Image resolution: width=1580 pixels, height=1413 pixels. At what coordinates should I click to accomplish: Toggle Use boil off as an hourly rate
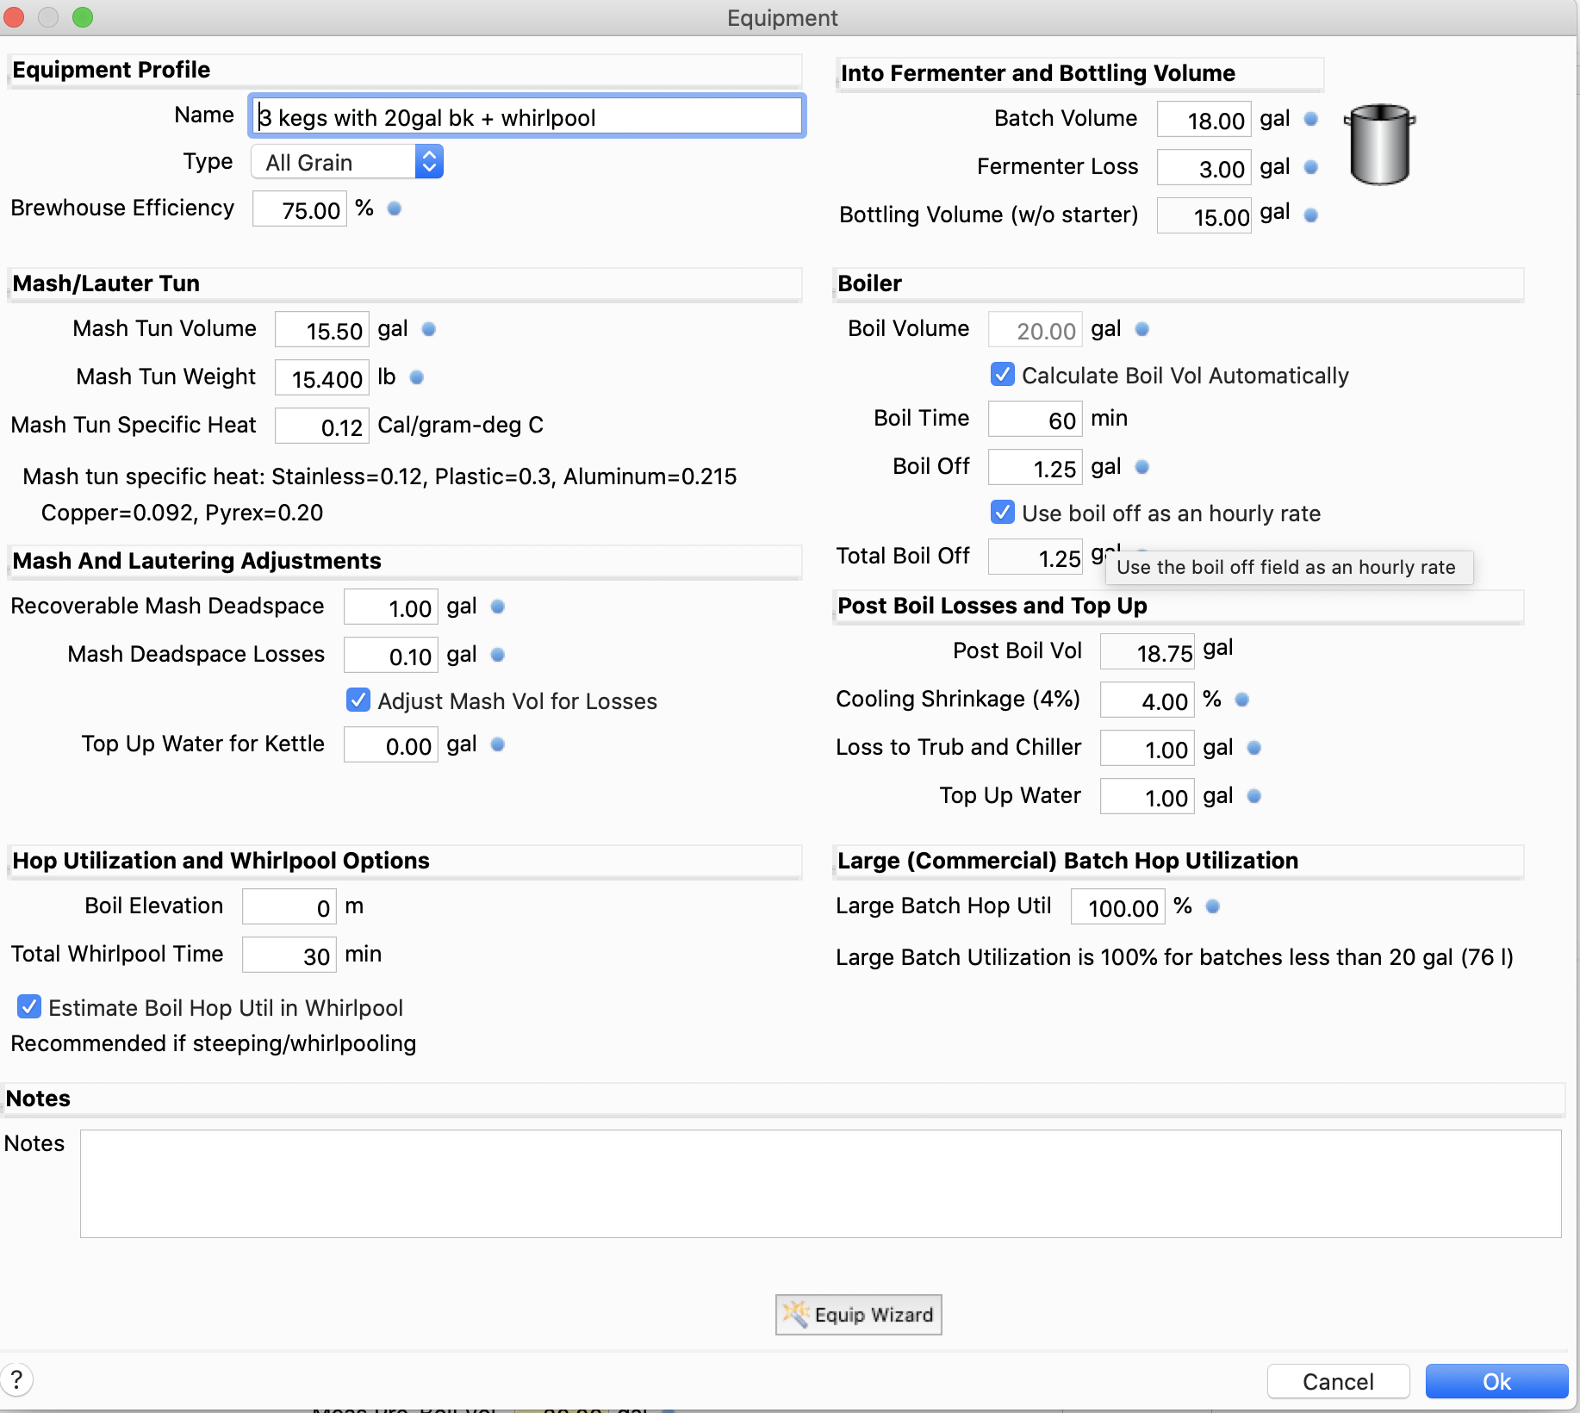tap(1003, 513)
